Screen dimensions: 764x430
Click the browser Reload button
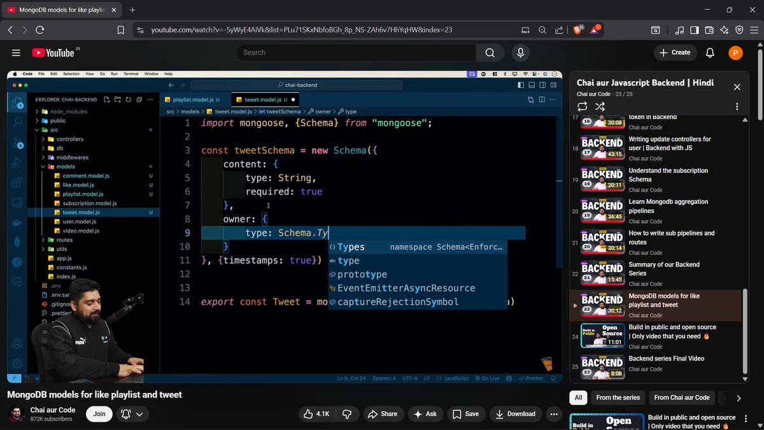click(x=40, y=30)
